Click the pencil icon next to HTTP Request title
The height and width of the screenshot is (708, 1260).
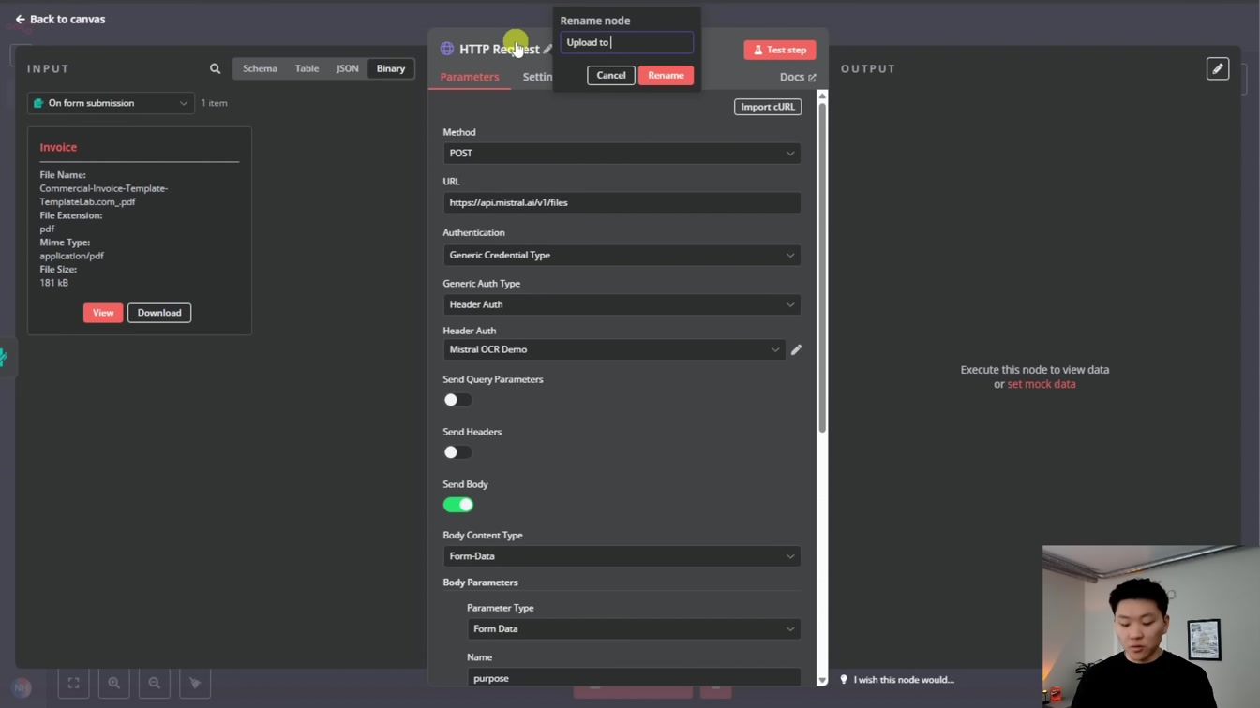(547, 50)
